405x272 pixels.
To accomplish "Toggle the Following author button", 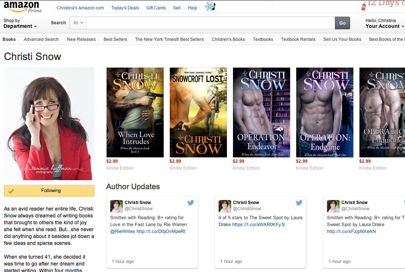I will [49, 191].
